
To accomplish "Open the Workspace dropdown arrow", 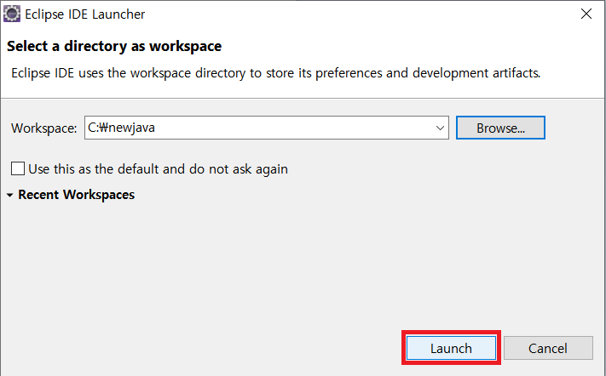I will (x=440, y=128).
